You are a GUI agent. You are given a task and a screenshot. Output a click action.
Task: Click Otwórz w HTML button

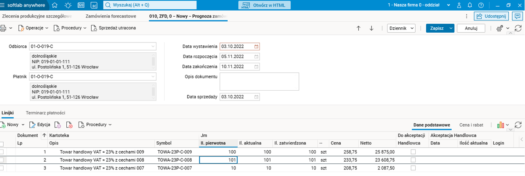coord(265,5)
